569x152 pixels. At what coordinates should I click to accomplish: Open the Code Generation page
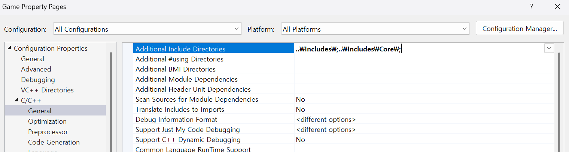[54, 142]
